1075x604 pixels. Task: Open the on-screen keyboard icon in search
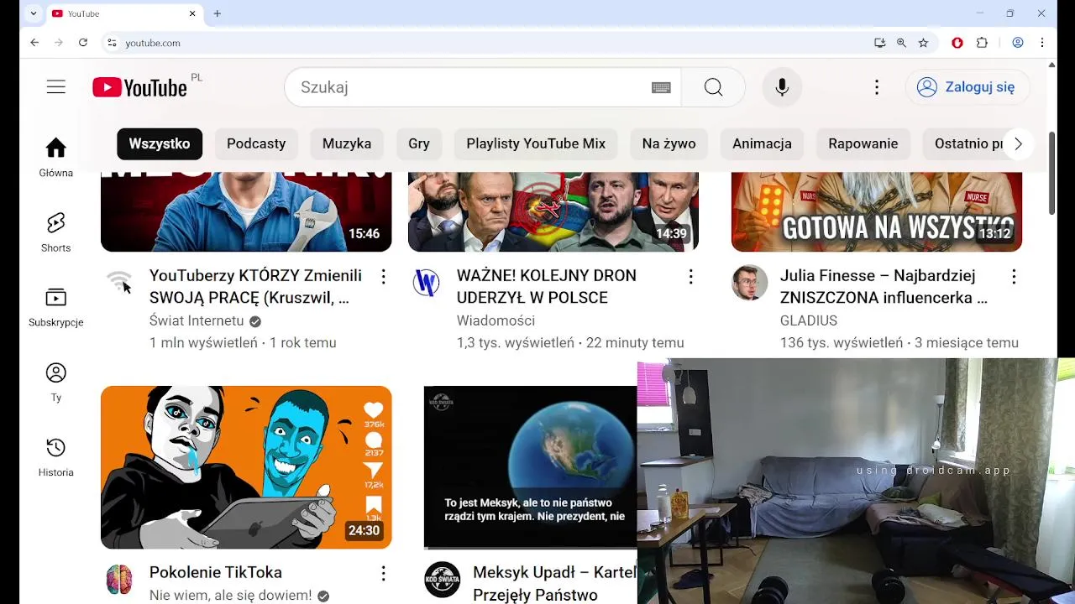click(661, 87)
